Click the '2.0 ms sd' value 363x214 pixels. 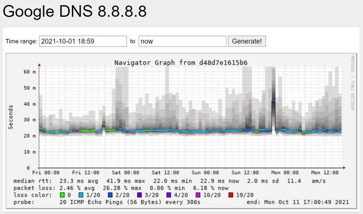tap(263, 181)
